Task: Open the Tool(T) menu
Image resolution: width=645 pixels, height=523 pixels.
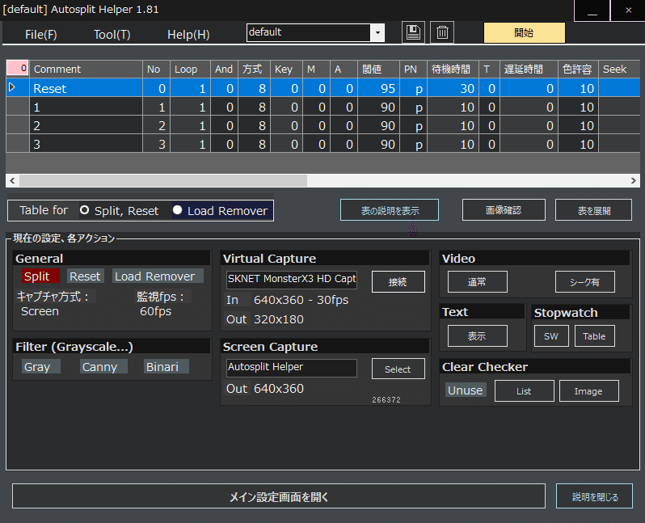Action: (112, 35)
